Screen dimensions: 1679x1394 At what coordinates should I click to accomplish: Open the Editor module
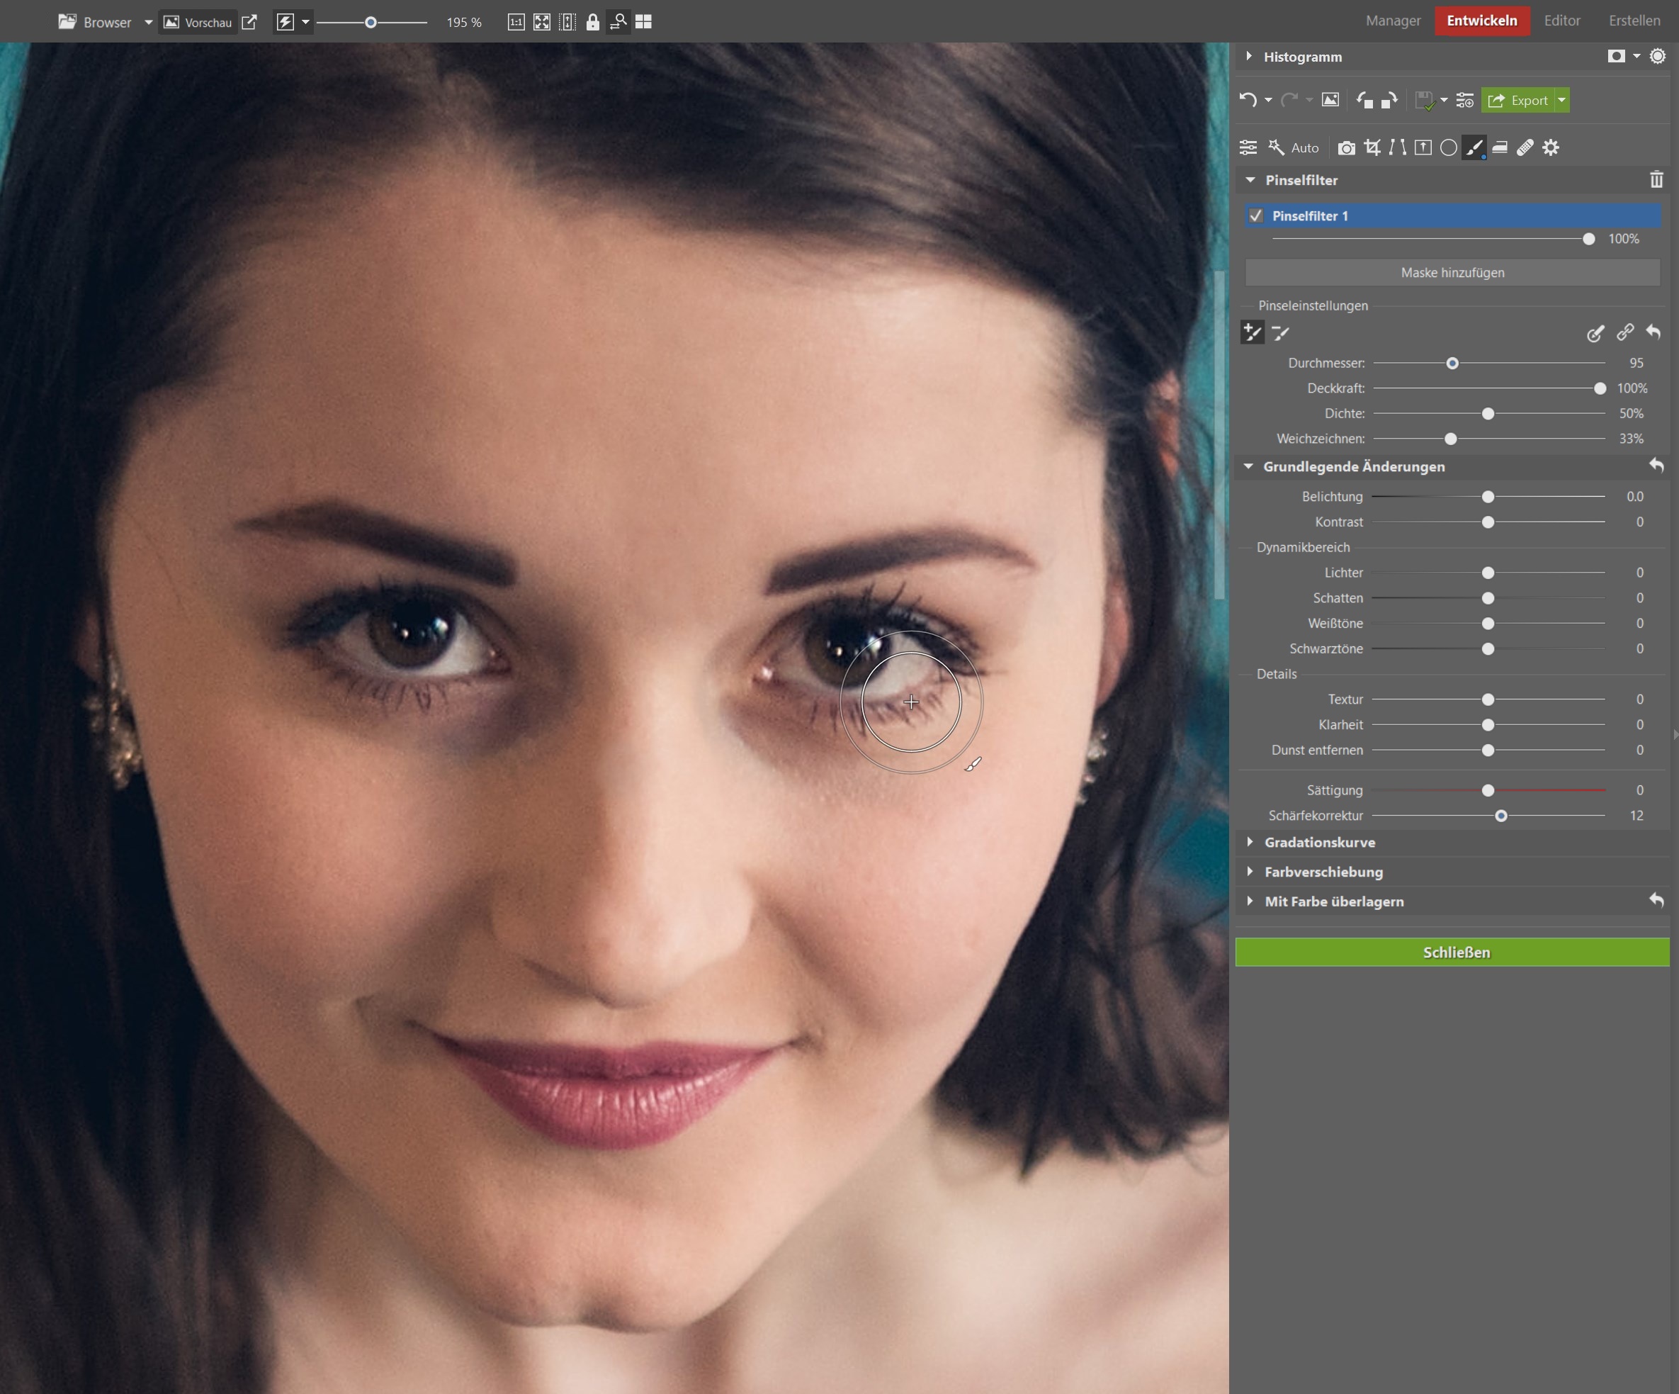(1561, 21)
